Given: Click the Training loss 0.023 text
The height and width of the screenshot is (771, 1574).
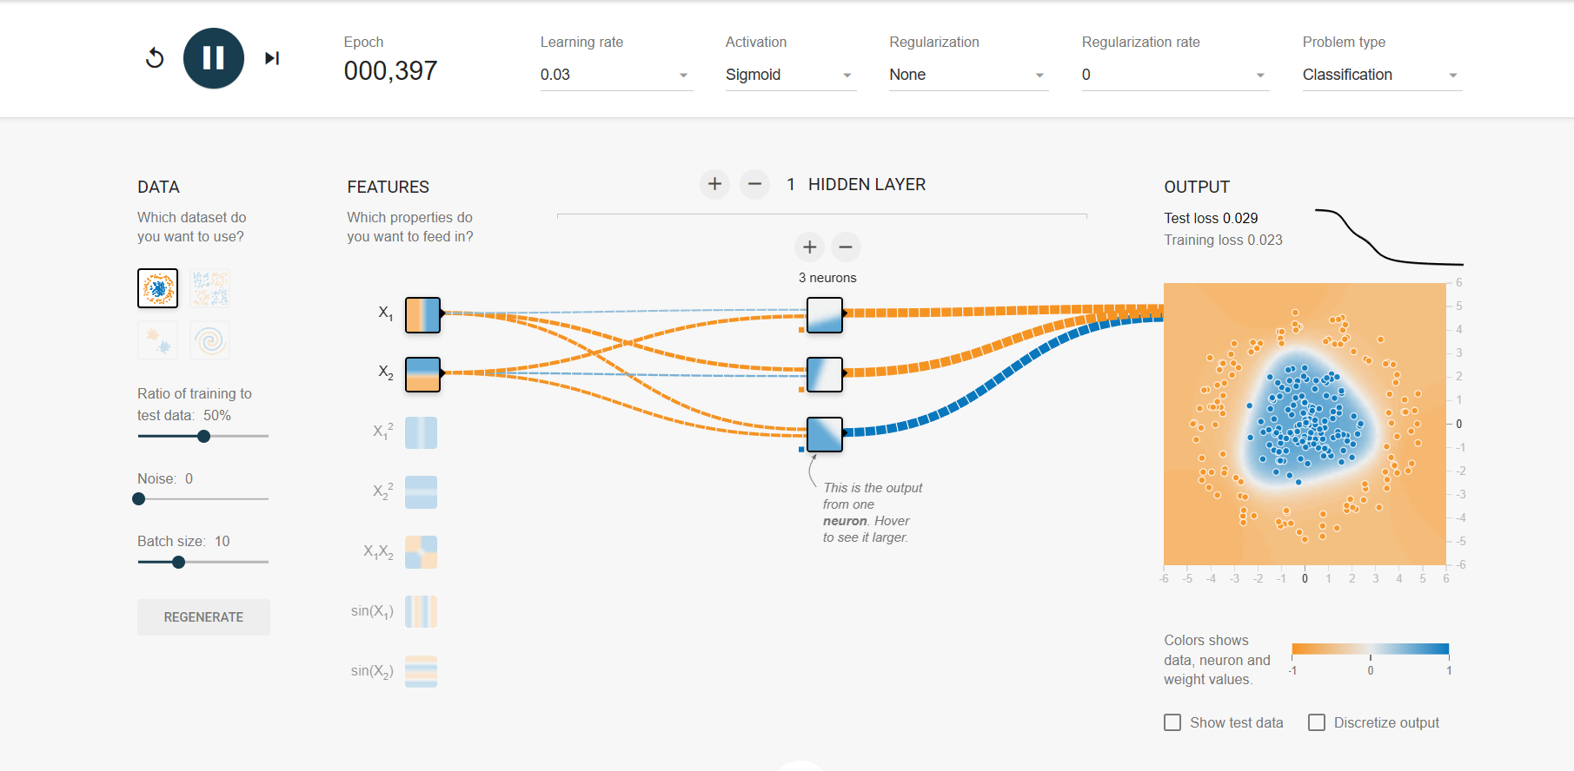Looking at the screenshot, I should (1223, 240).
